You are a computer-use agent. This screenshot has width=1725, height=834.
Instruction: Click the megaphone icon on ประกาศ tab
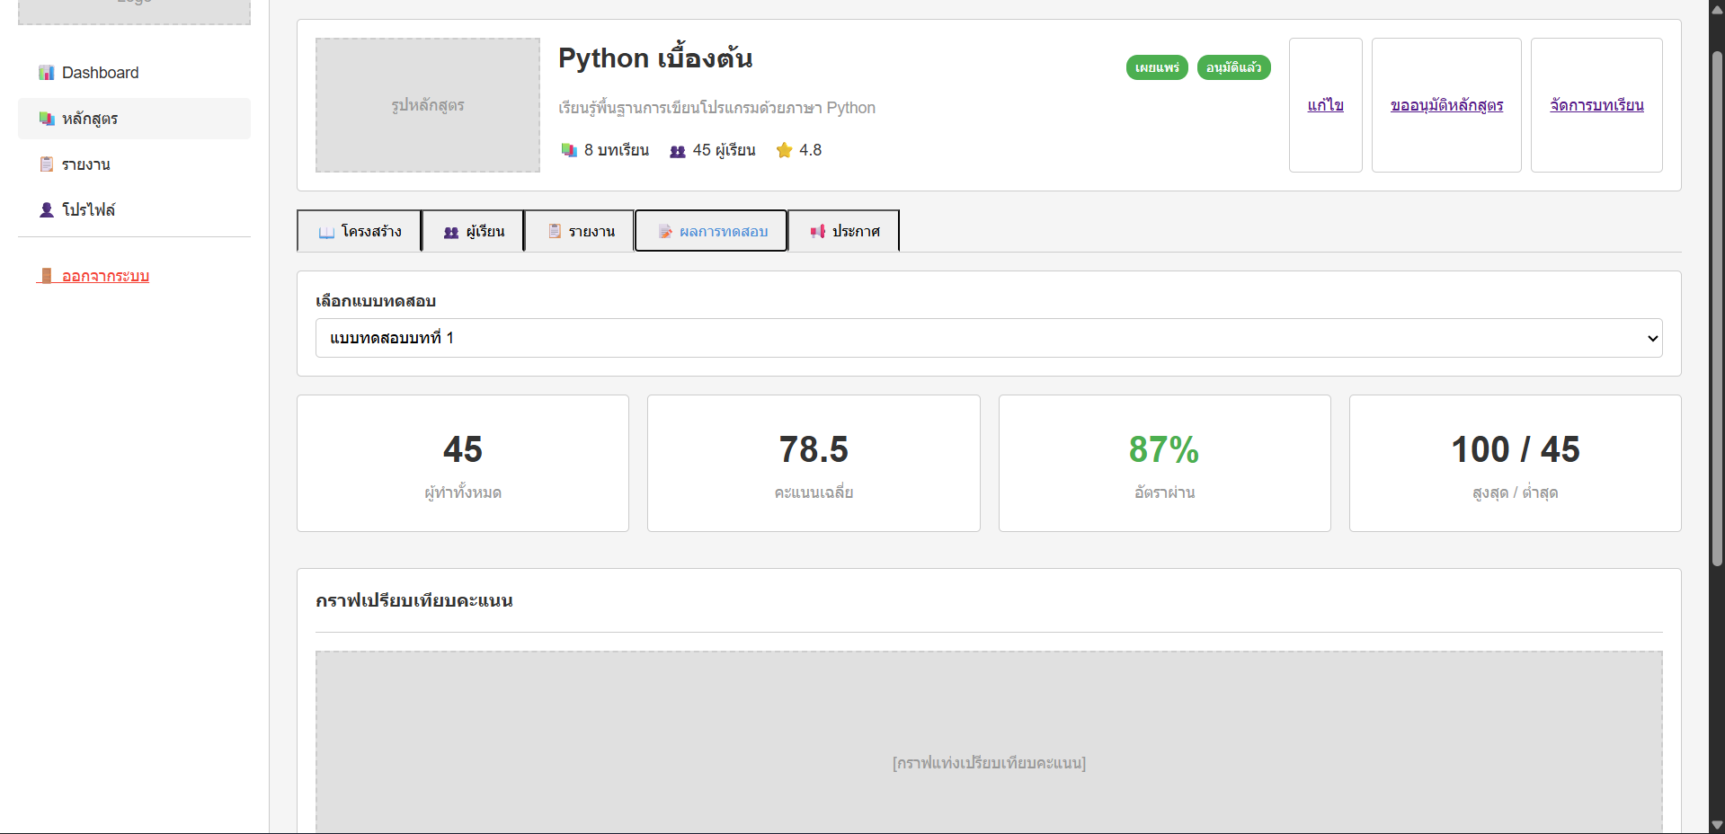point(817,232)
